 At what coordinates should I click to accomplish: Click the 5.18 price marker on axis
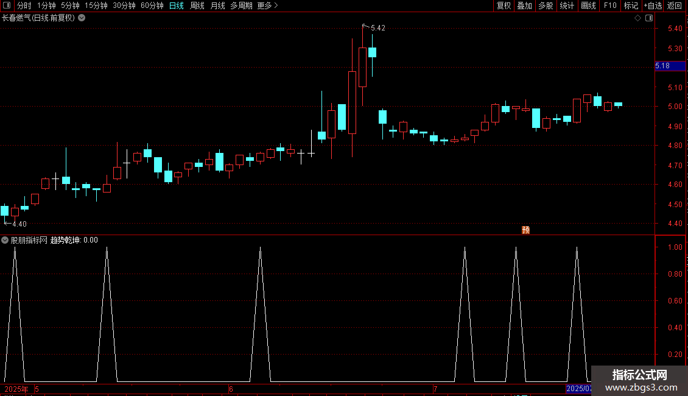coord(670,66)
